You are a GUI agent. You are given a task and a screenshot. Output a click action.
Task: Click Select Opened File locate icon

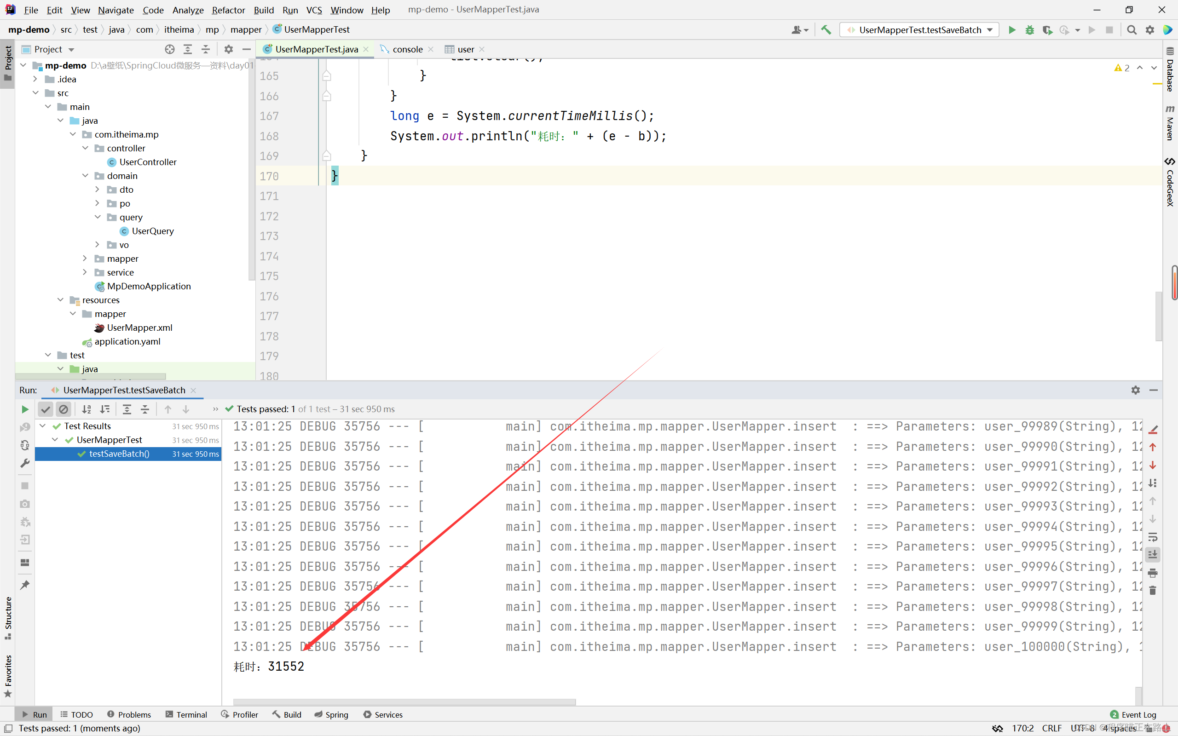tap(169, 49)
